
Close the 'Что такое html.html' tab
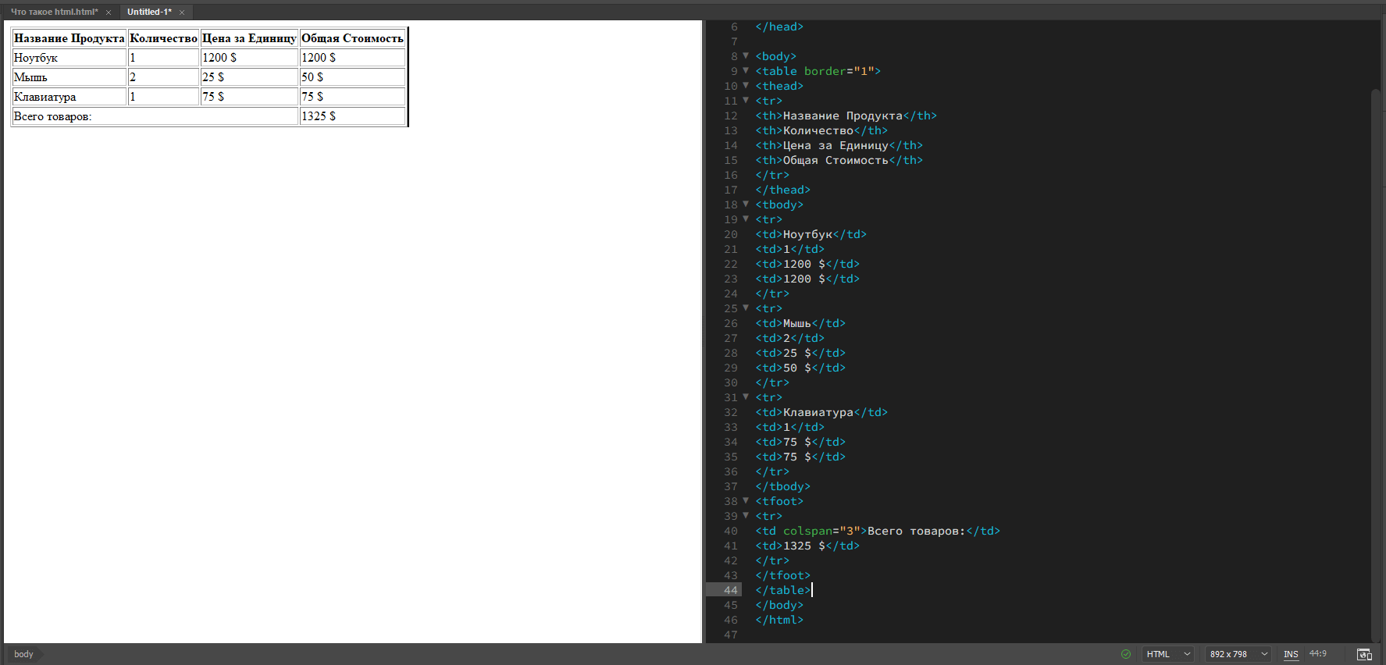pyautogui.click(x=109, y=12)
